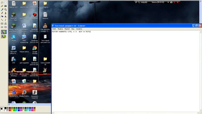Pick the yellow color in Paint palette
Screen dimensions: 202x114
pos(12,110)
